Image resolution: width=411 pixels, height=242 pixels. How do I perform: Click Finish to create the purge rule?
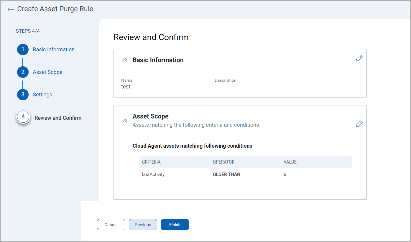click(175, 225)
